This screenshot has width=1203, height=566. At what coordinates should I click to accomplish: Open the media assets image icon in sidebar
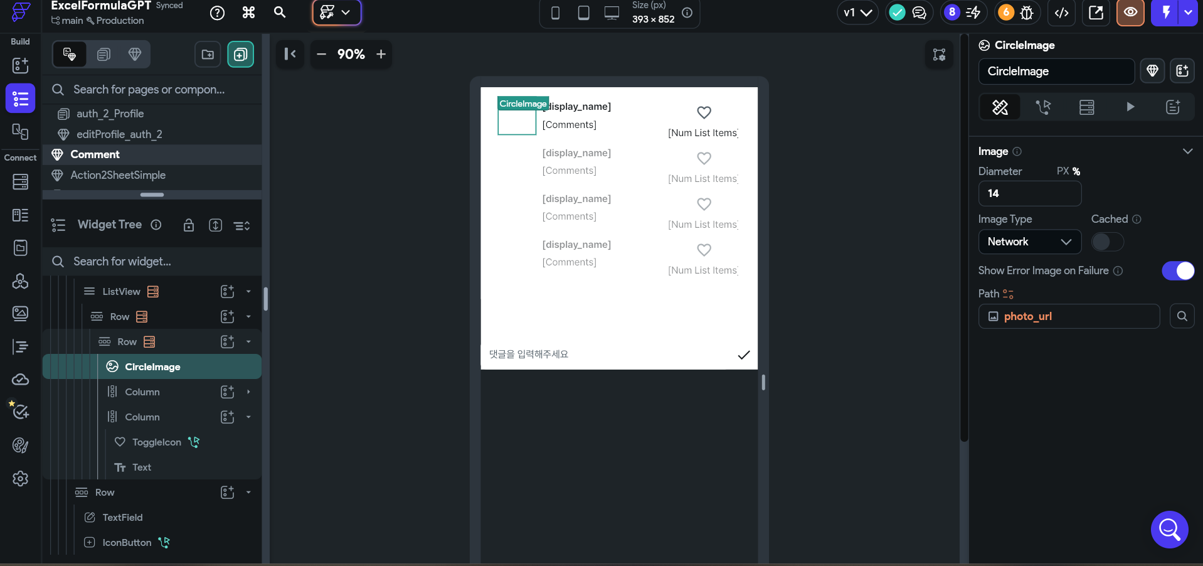pos(20,313)
